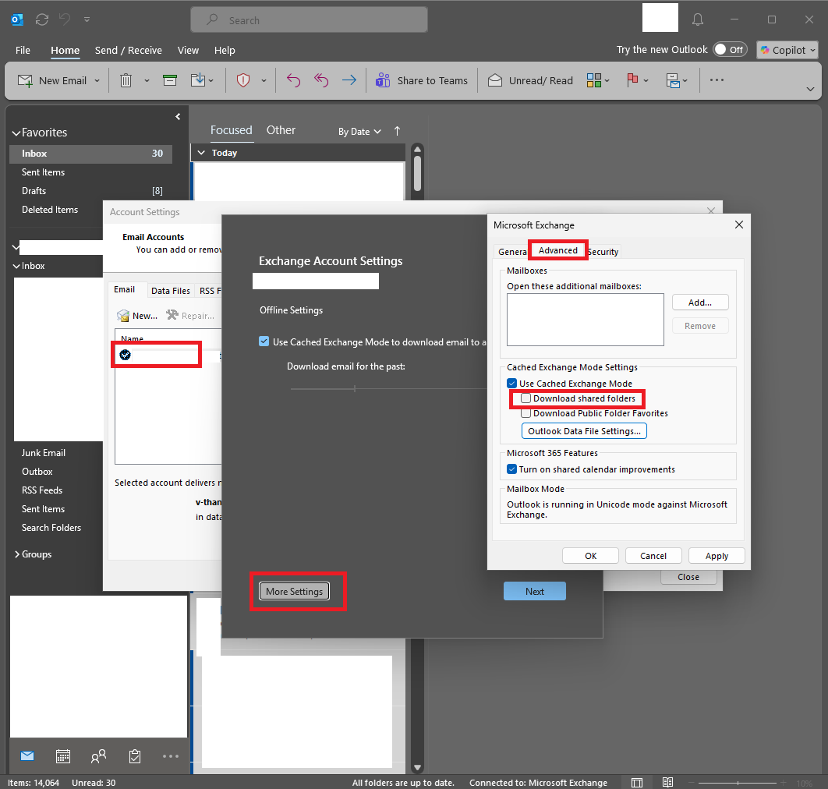828x789 pixels.
Task: Click the message list scrollbar thumb
Action: click(x=417, y=172)
